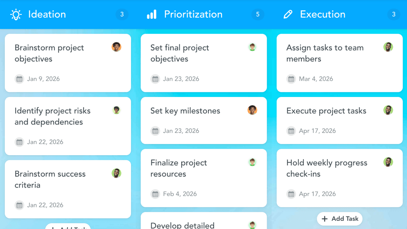Click calendar icon beside Feb 4, 2026

point(155,194)
